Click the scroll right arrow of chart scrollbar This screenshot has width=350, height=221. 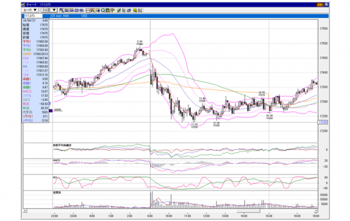pos(316,210)
